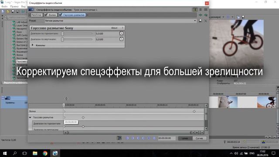Viewport: 279px width, 157px height.
Task: Click the vertical range value field 0,0100
Action: 107,39
